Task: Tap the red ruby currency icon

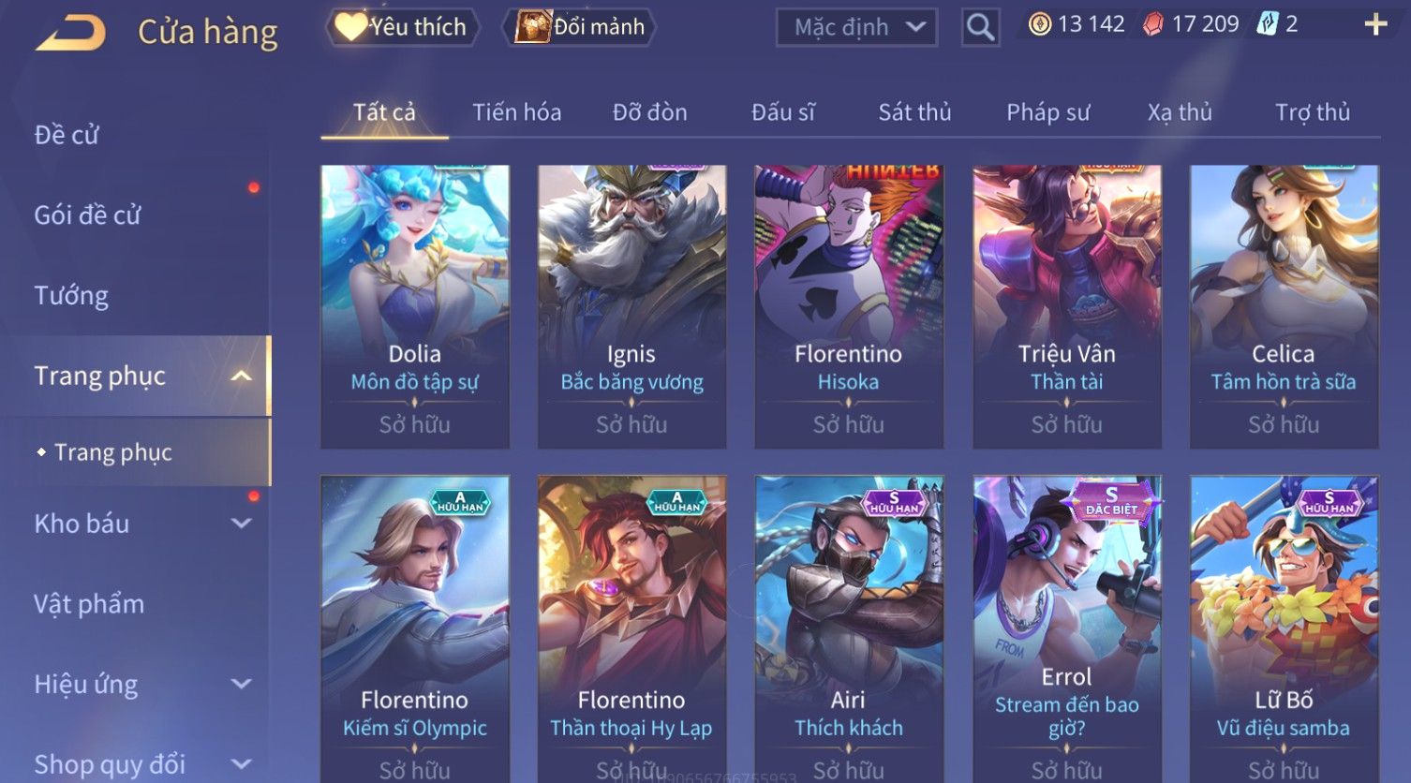Action: [x=1153, y=24]
